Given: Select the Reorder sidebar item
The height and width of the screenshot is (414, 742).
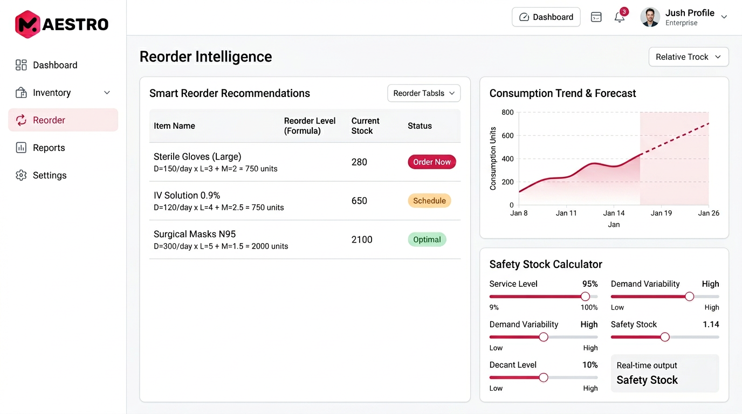Looking at the screenshot, I should click(x=63, y=120).
